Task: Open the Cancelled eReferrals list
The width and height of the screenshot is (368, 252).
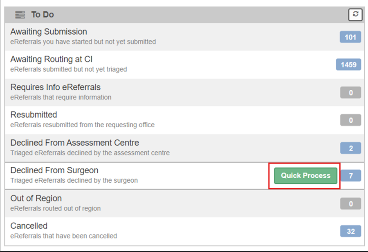Action: 123,230
